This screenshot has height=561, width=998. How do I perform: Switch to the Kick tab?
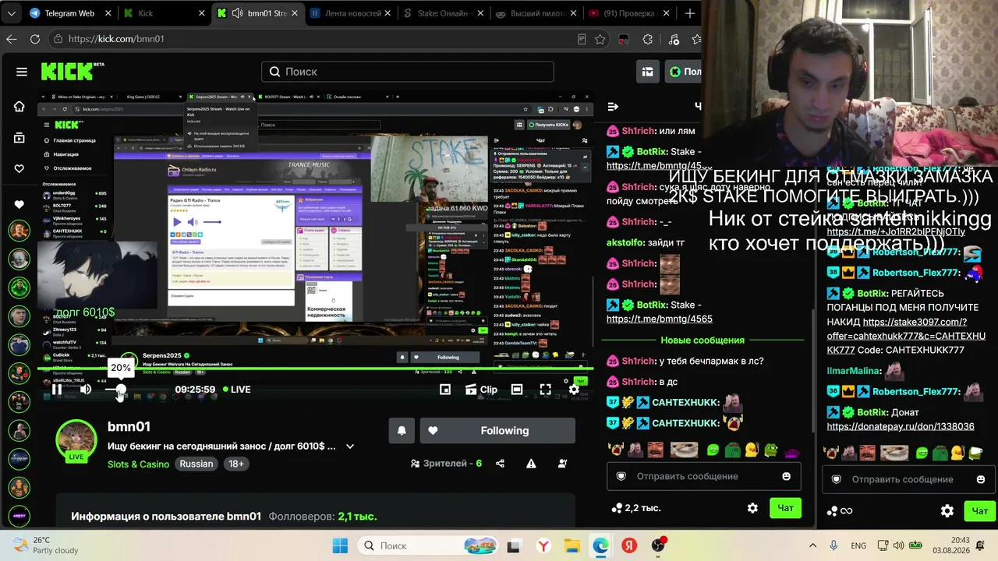click(x=164, y=13)
